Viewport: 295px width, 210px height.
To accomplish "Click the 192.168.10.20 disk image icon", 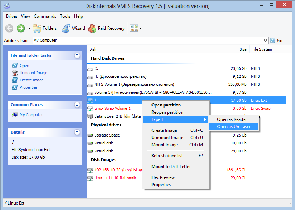I will coord(90,170).
